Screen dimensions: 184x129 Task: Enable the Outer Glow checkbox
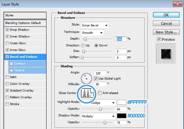[x=7, y=43]
